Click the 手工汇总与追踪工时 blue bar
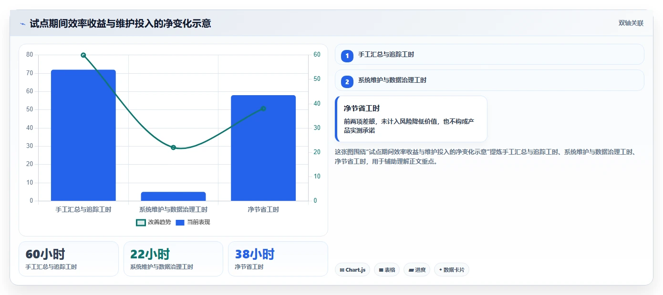 [x=83, y=135]
